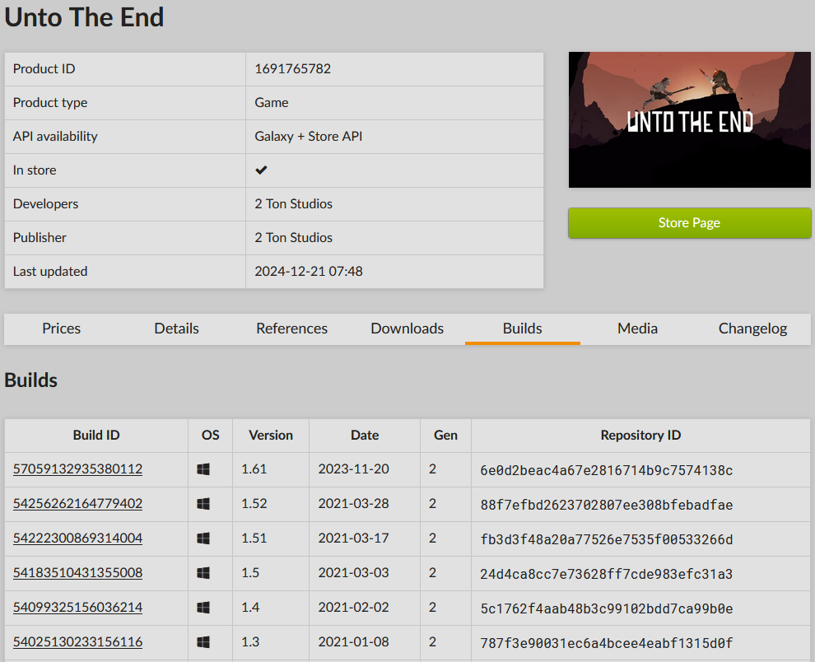The height and width of the screenshot is (662, 815).
Task: Click the Version column header
Action: (271, 436)
